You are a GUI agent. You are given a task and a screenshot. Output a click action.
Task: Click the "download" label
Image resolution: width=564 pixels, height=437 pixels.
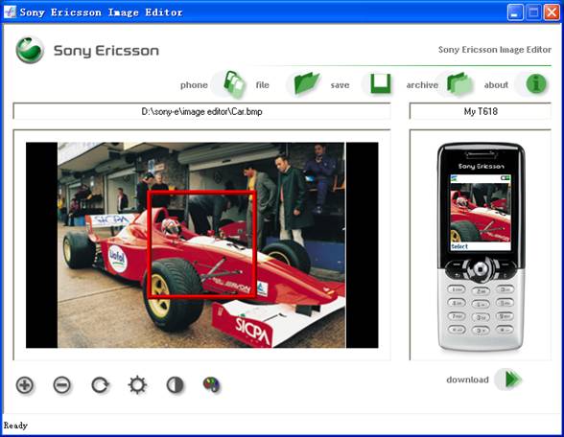pos(467,379)
